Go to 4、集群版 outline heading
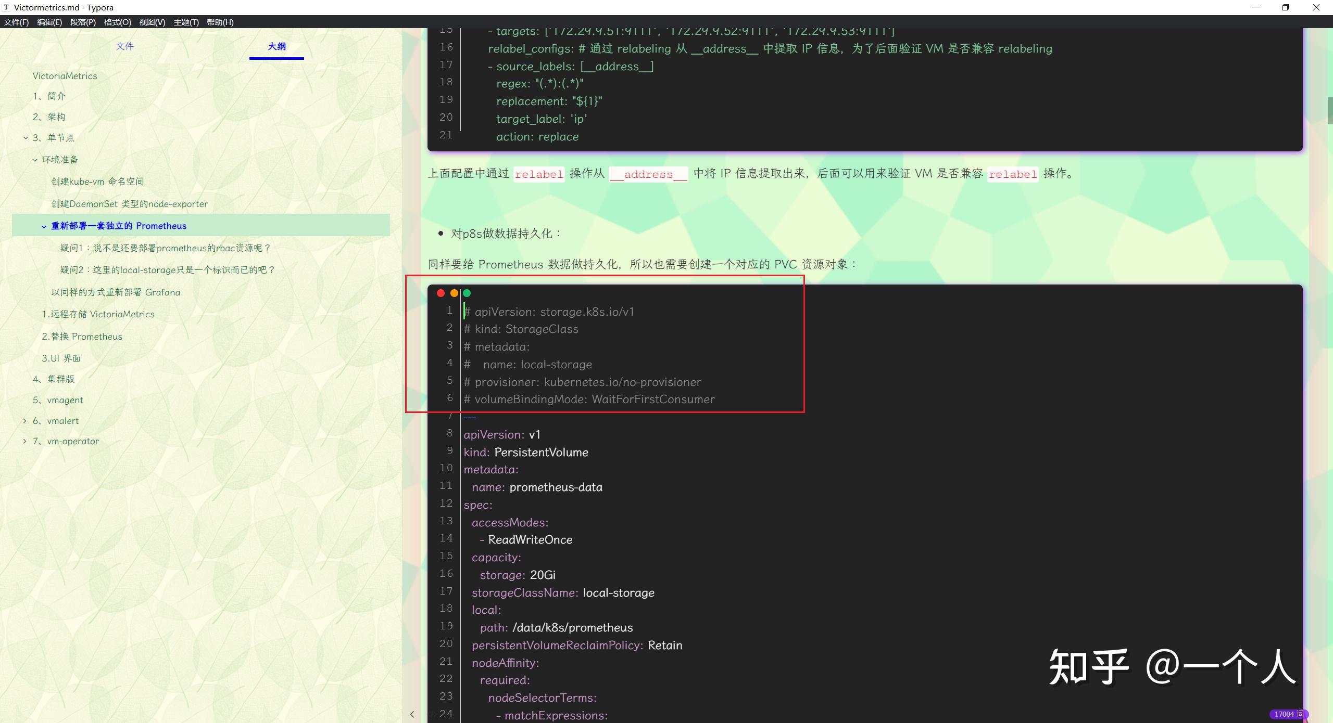This screenshot has width=1333, height=723. coord(54,379)
